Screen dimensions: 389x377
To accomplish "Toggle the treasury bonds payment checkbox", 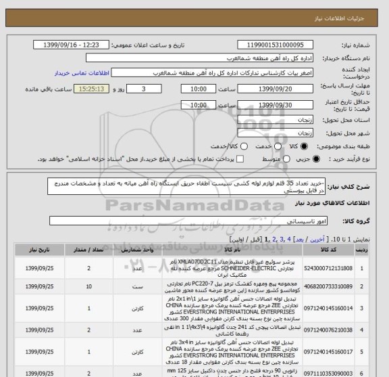I will tap(240, 159).
